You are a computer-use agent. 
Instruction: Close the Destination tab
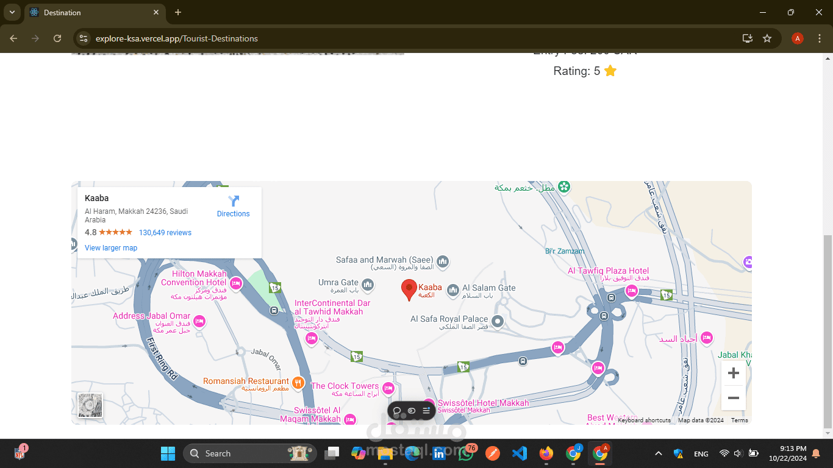coord(156,12)
